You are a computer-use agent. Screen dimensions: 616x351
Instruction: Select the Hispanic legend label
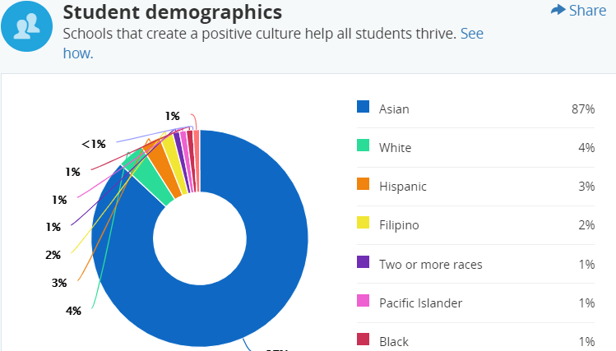click(x=403, y=186)
